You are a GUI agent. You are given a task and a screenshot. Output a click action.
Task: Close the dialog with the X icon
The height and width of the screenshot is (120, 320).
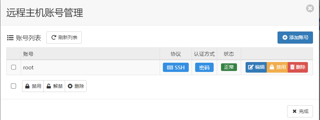310,8
